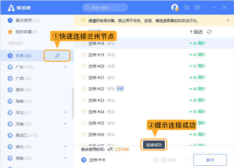
Task: Click connected node 兰州 #18 in bottom bar
Action: tap(97, 160)
